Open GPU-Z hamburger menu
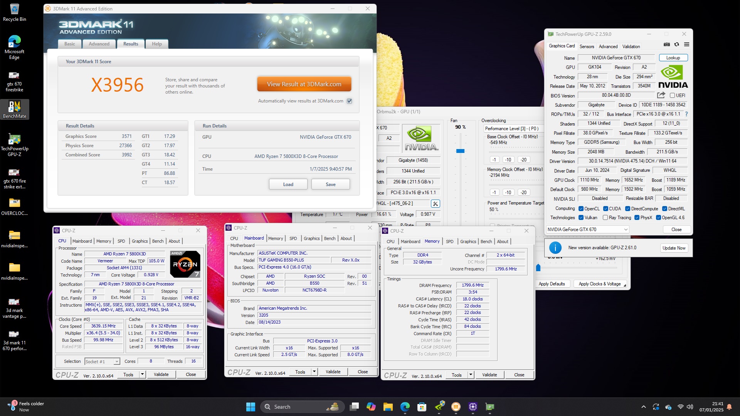Screen dimensions: 740x416 tap(686, 45)
